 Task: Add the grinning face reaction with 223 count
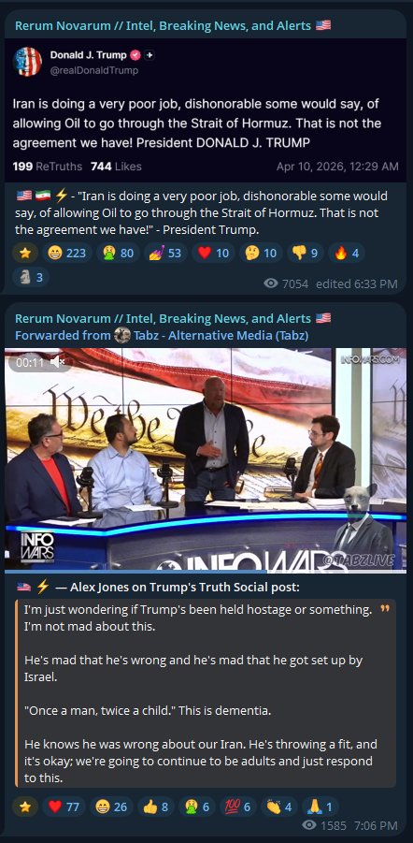pos(67,252)
